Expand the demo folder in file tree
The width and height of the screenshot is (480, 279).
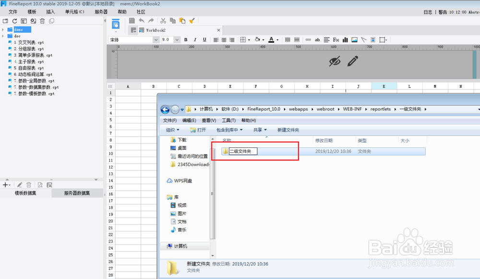(3, 30)
